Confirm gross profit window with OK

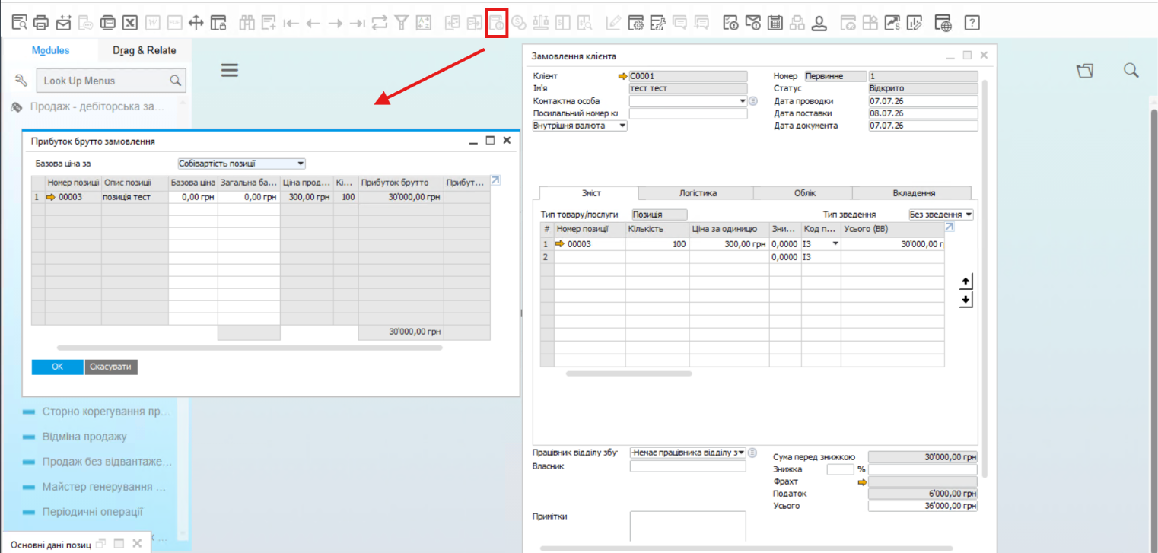(x=57, y=367)
